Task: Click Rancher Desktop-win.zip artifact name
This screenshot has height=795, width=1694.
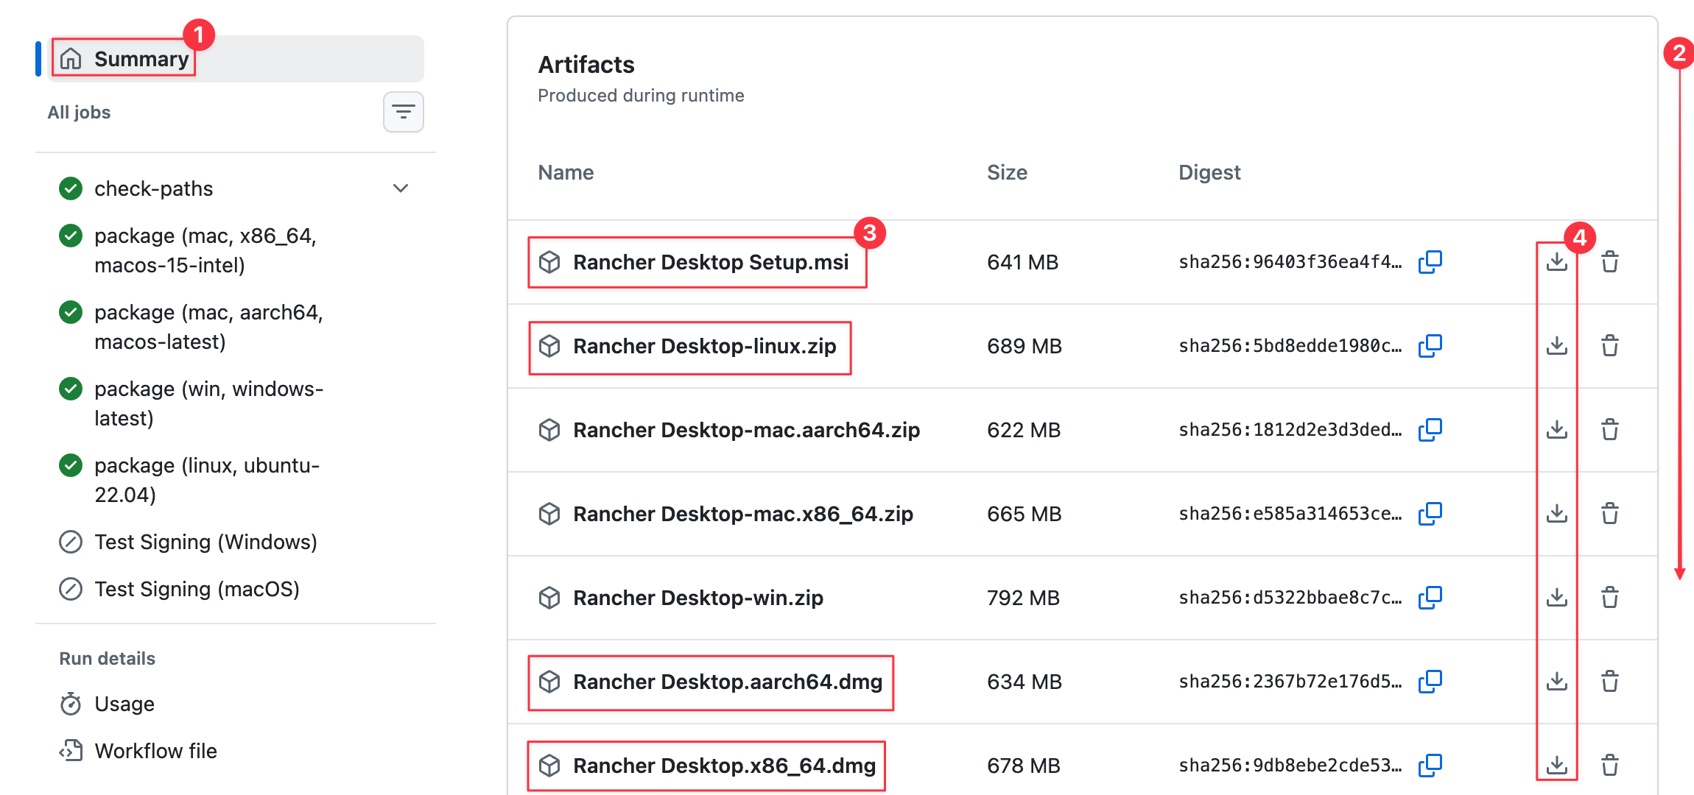Action: (698, 598)
